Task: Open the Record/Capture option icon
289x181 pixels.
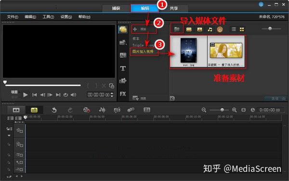Action: click(86, 110)
